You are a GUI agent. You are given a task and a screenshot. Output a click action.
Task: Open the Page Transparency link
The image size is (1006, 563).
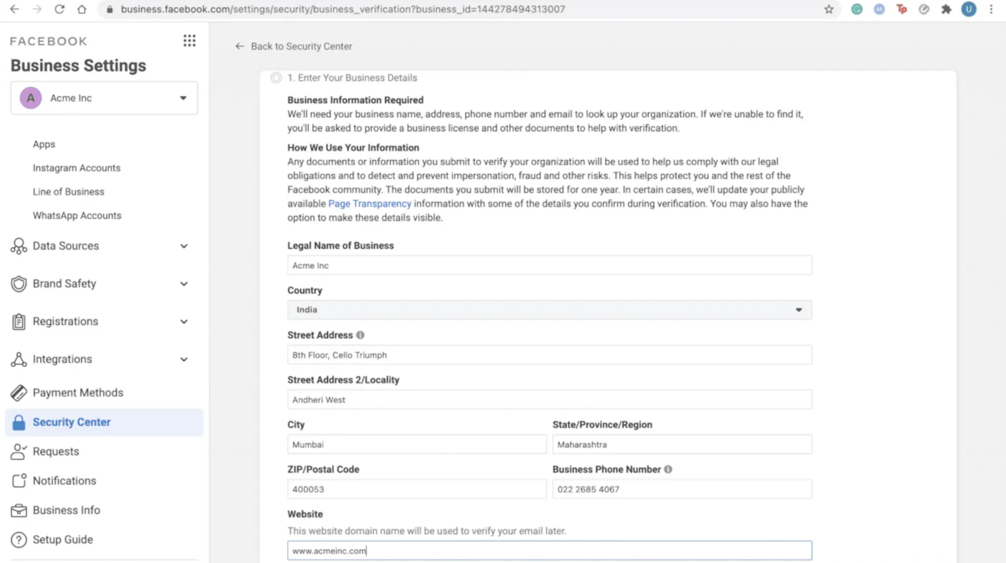[370, 204]
